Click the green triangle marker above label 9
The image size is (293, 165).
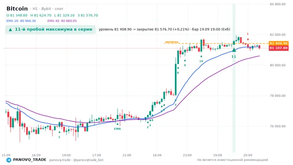pyautogui.click(x=185, y=60)
